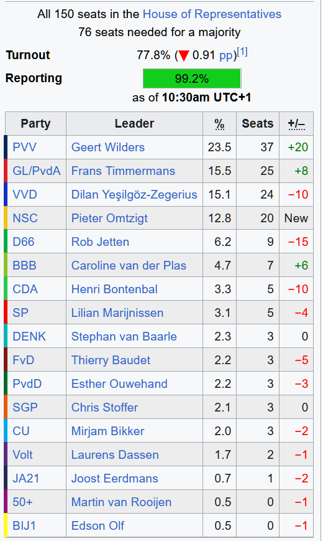Click the red turnout decrease arrow icon
This screenshot has width=323, height=541.
click(184, 55)
